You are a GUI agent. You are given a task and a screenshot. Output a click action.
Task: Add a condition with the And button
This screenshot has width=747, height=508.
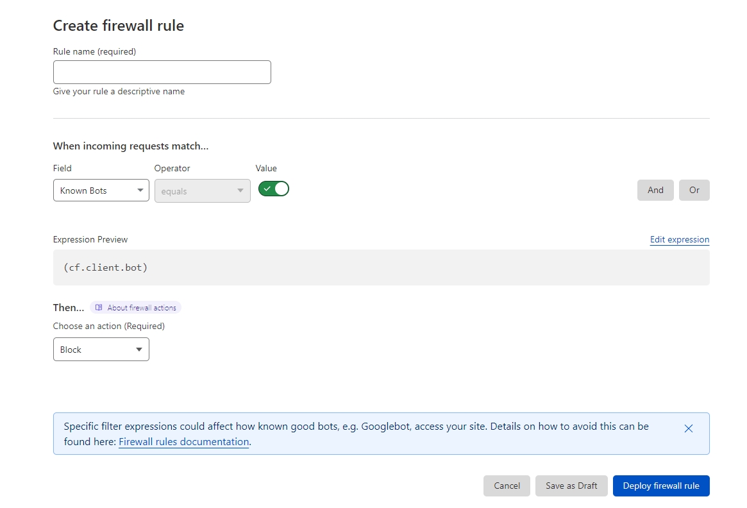coord(655,190)
